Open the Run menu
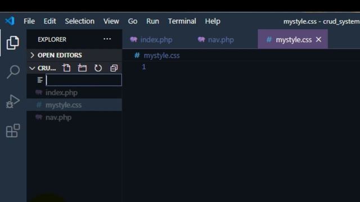Image resolution: width=360 pixels, height=202 pixels. pos(152,21)
